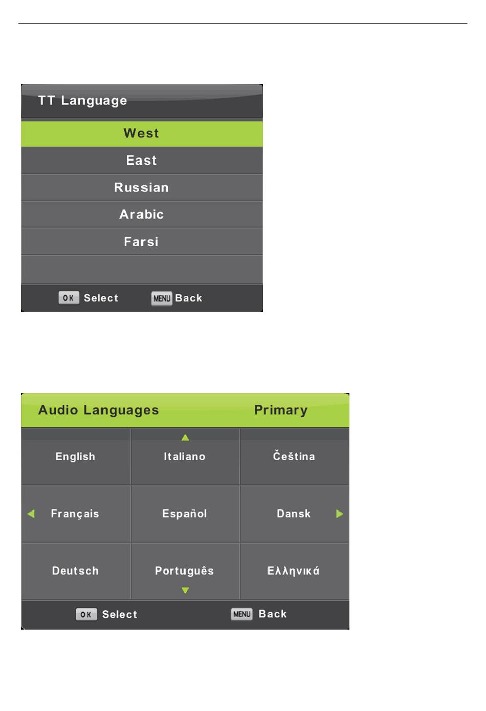The width and height of the screenshot is (486, 711).
Task: Click Back label in Audio Languages footer
Action: [273, 614]
